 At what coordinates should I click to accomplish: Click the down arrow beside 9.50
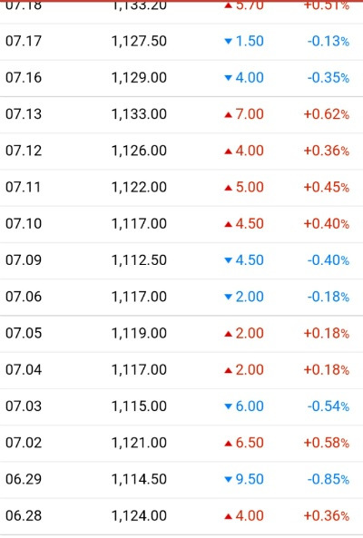pyautogui.click(x=228, y=480)
